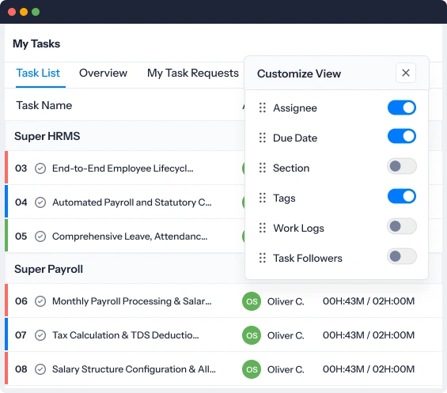This screenshot has height=393, width=447.
Task: Click drag handle icon beside Tags
Action: pos(263,198)
